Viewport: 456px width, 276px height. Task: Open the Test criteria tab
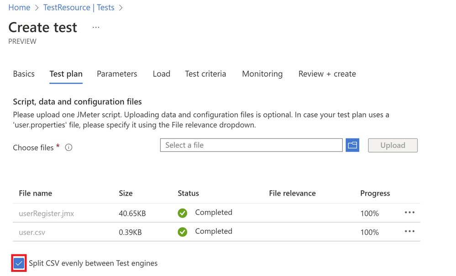[x=205, y=74]
